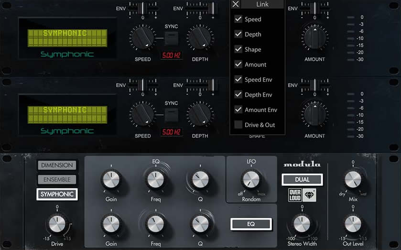
Task: Click the green Symphonic label in upper unit
Action: pos(67,54)
